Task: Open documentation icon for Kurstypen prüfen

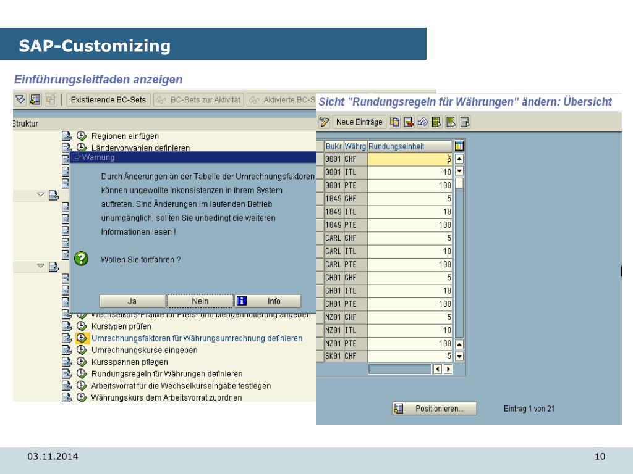Action: click(67, 326)
